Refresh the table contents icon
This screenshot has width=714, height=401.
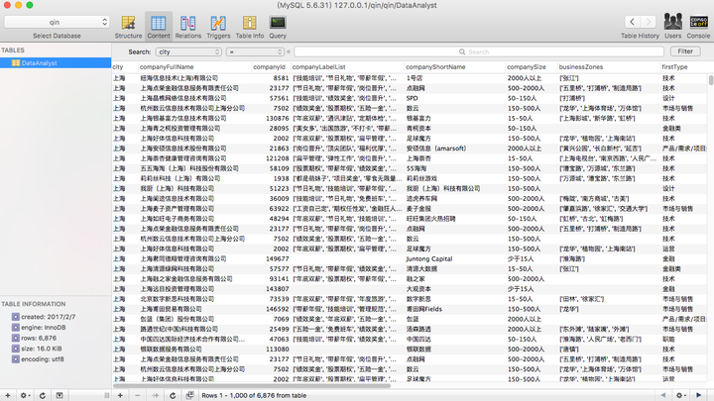pyautogui.click(x=173, y=395)
